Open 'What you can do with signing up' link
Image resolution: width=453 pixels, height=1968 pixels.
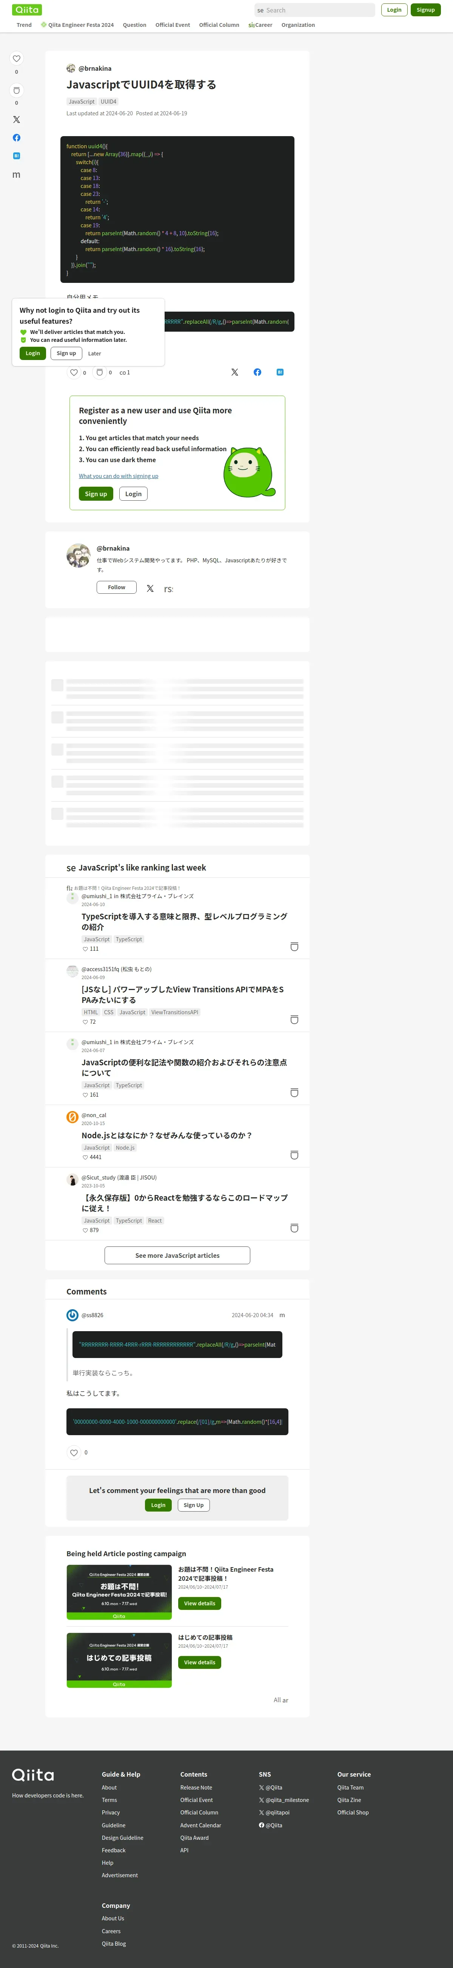119,476
